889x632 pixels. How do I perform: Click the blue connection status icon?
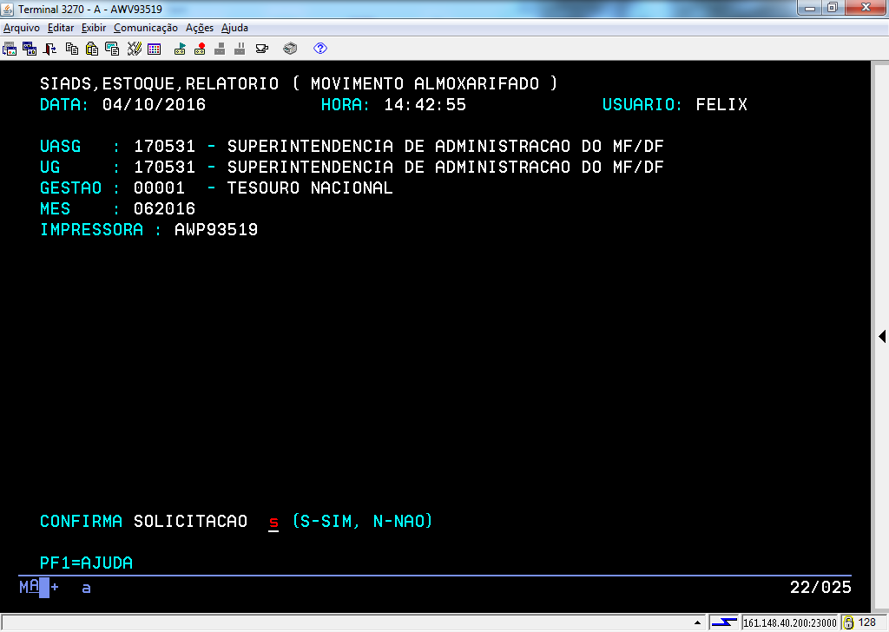click(724, 622)
